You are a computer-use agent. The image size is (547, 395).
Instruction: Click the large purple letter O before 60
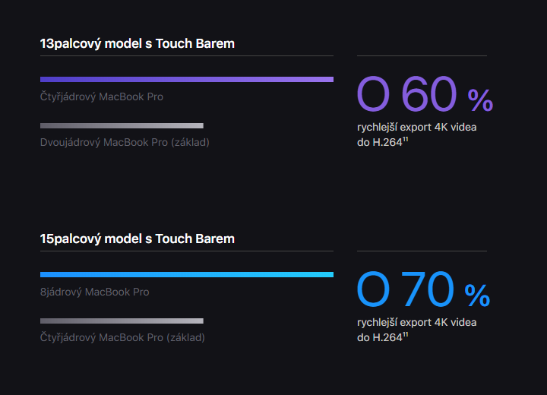[373, 94]
